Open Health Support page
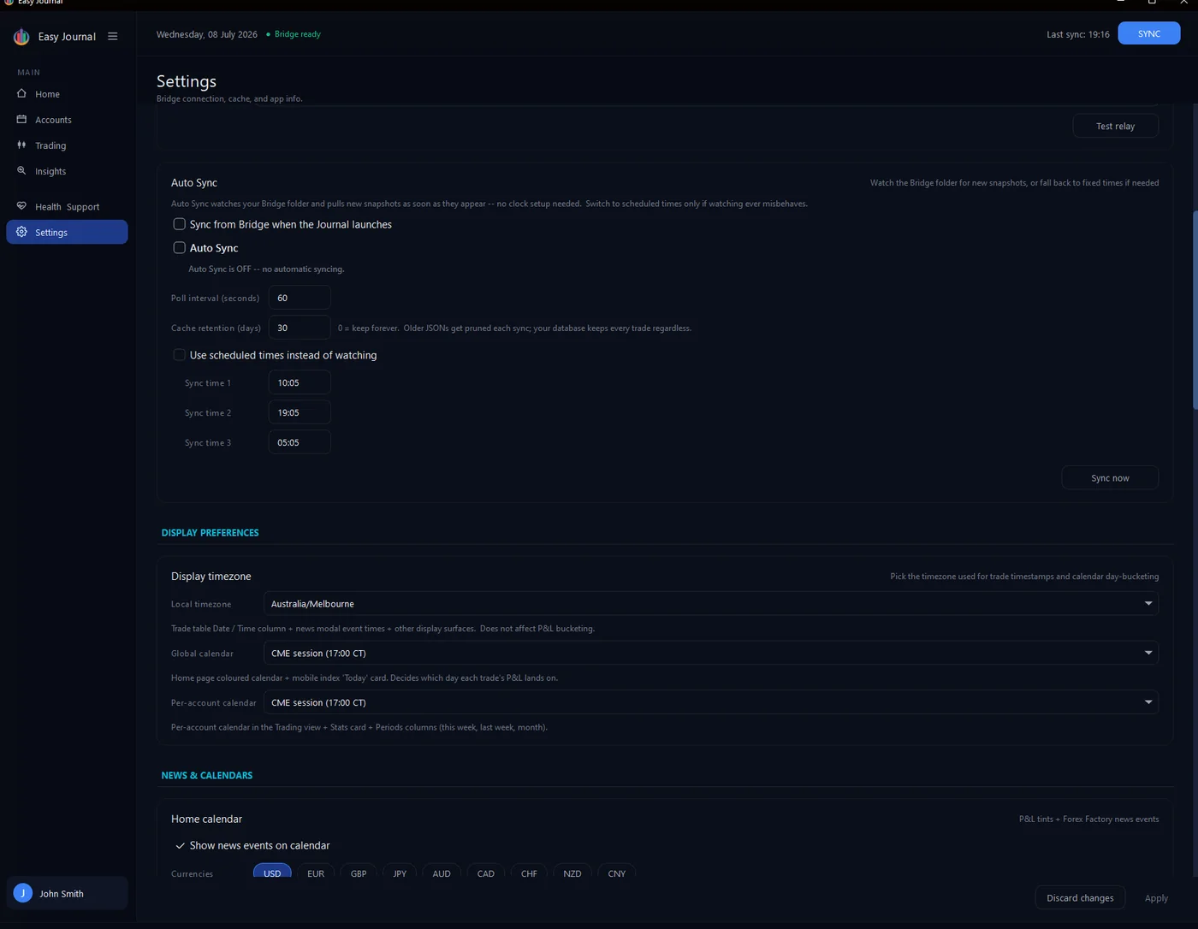1198x929 pixels. 67,206
